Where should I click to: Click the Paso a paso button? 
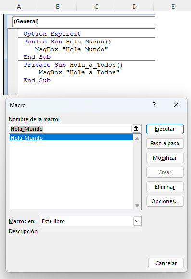(x=165, y=143)
